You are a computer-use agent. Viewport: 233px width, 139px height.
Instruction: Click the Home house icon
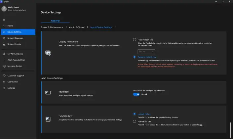(4, 26)
